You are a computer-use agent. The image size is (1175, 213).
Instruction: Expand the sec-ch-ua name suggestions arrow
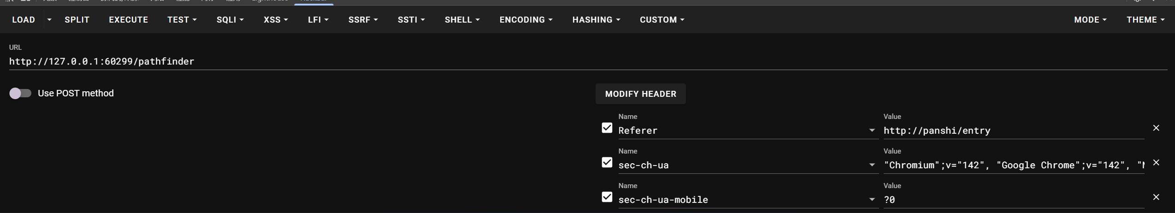point(872,165)
